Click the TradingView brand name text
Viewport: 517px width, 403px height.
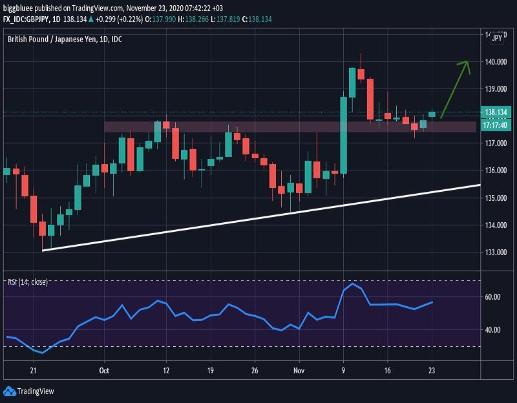(x=36, y=391)
